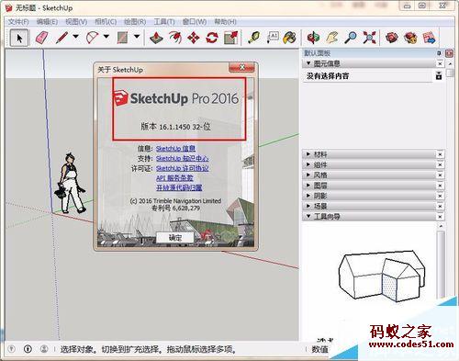
Task: Select the Rectangle shape tool
Action: [122, 38]
